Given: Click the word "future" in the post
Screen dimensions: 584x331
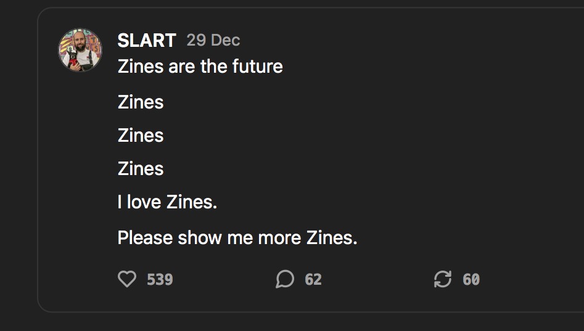Looking at the screenshot, I should [x=258, y=67].
